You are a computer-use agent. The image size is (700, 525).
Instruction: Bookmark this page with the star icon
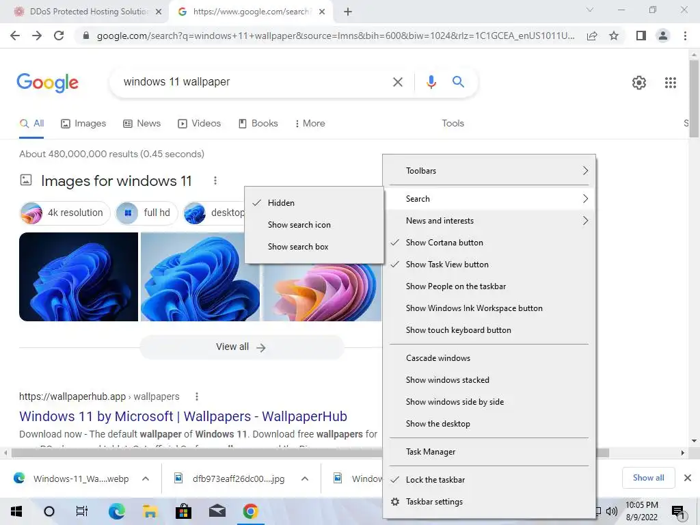[x=614, y=36]
